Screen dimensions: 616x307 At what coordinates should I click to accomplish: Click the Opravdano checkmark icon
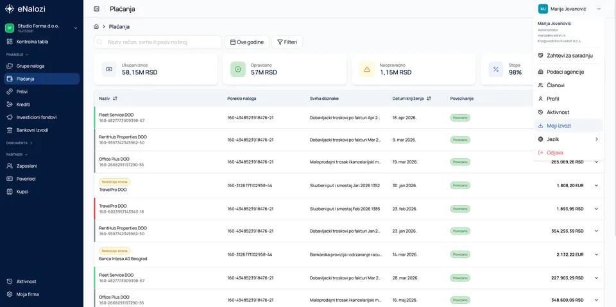click(237, 69)
